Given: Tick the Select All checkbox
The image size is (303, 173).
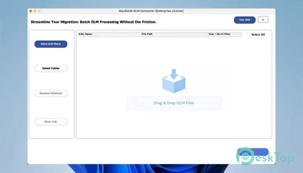Looking at the screenshot, I should point(248,34).
